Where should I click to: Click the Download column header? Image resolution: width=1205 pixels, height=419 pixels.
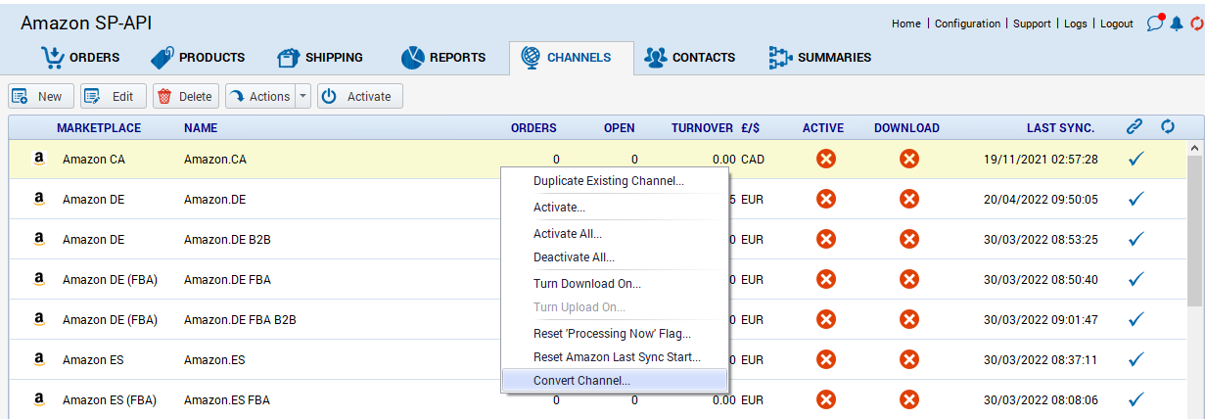[x=906, y=127]
